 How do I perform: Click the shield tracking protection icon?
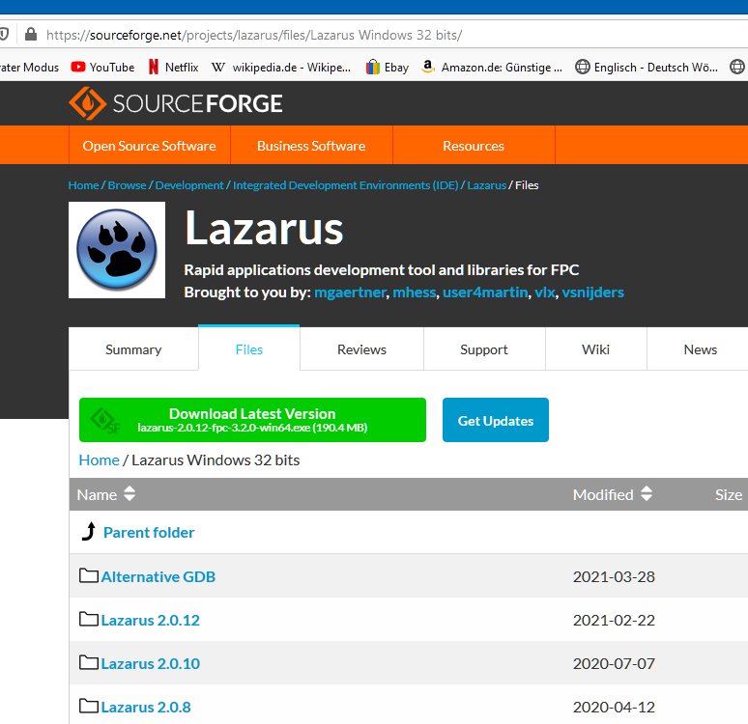pos(4,35)
